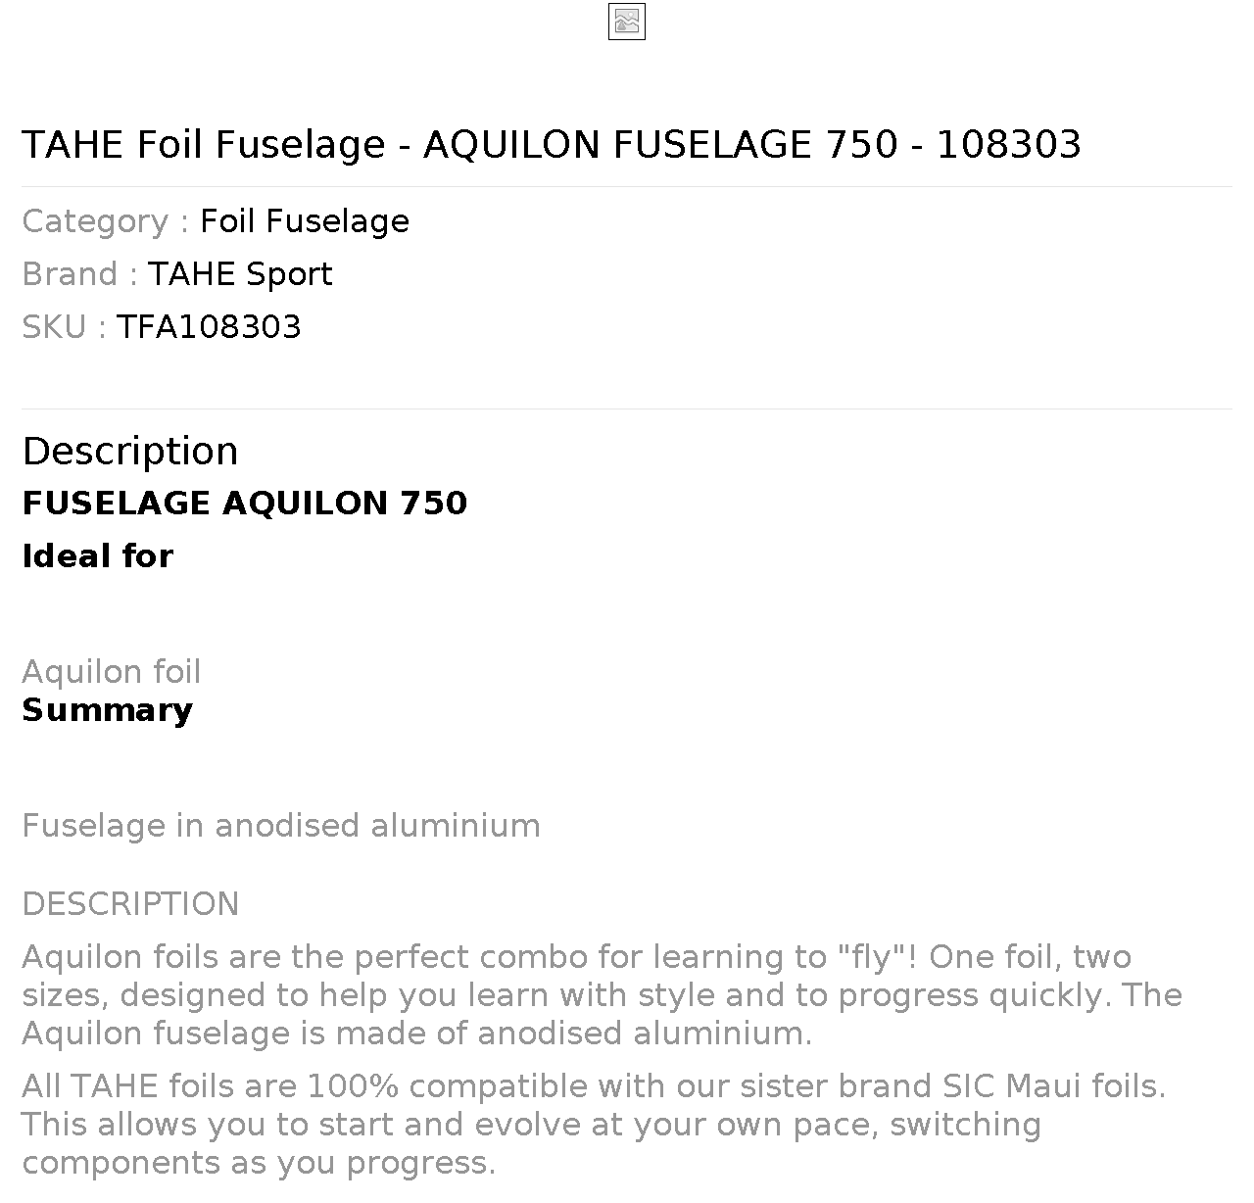The width and height of the screenshot is (1254, 1203).
Task: Click the broken product image placeholder icon
Action: tap(627, 22)
